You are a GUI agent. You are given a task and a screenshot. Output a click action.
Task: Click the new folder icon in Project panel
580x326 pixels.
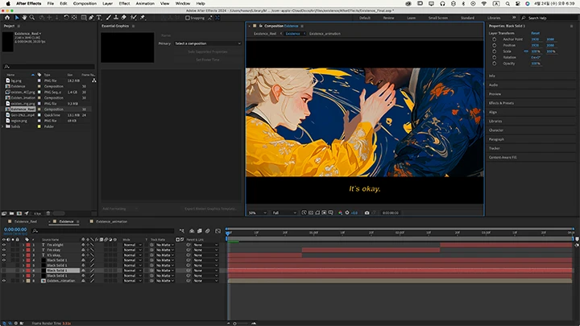pos(11,213)
